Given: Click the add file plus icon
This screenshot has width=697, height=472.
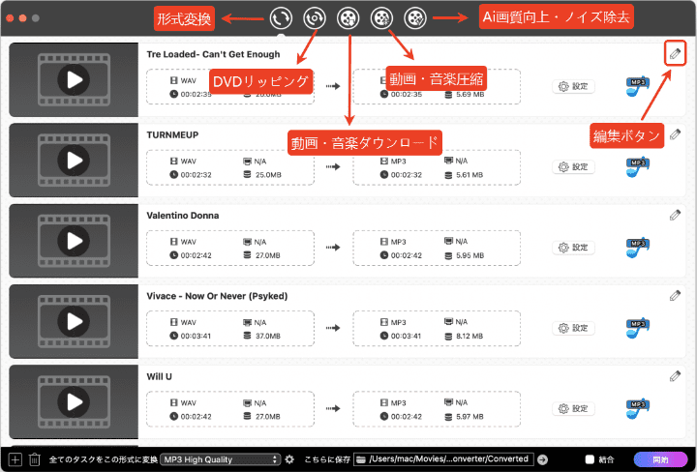Looking at the screenshot, I should (x=15, y=459).
